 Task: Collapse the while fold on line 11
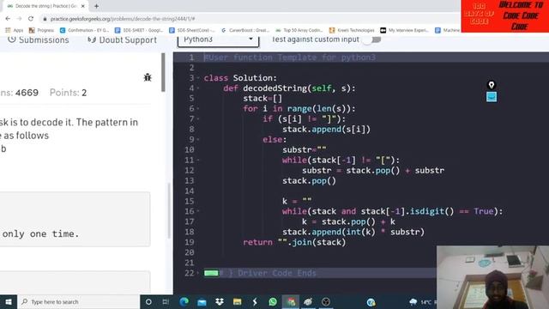[x=198, y=161]
